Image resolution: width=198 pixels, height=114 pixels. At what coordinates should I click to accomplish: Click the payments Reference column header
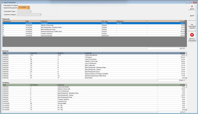click(132, 21)
